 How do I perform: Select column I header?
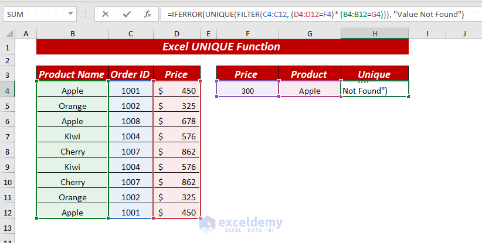point(427,33)
